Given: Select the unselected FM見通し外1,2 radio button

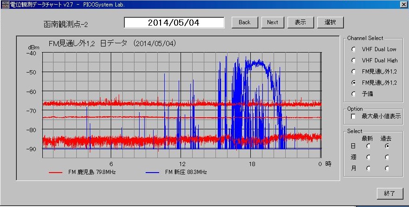Looking at the screenshot, I should [x=354, y=71].
